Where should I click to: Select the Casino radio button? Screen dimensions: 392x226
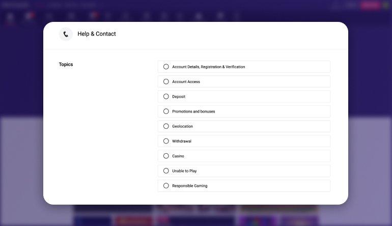coord(166,156)
